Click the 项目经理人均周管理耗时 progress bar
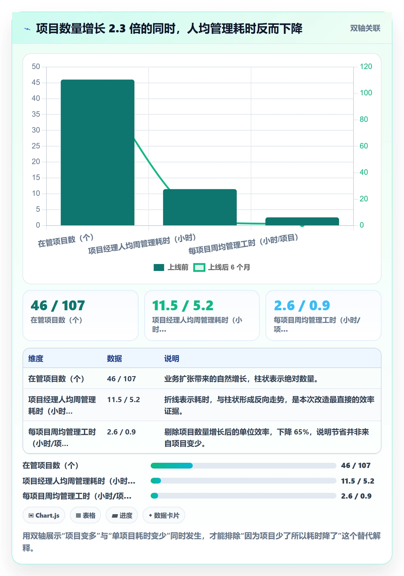Viewport: 404px width, 576px height. pos(243,481)
